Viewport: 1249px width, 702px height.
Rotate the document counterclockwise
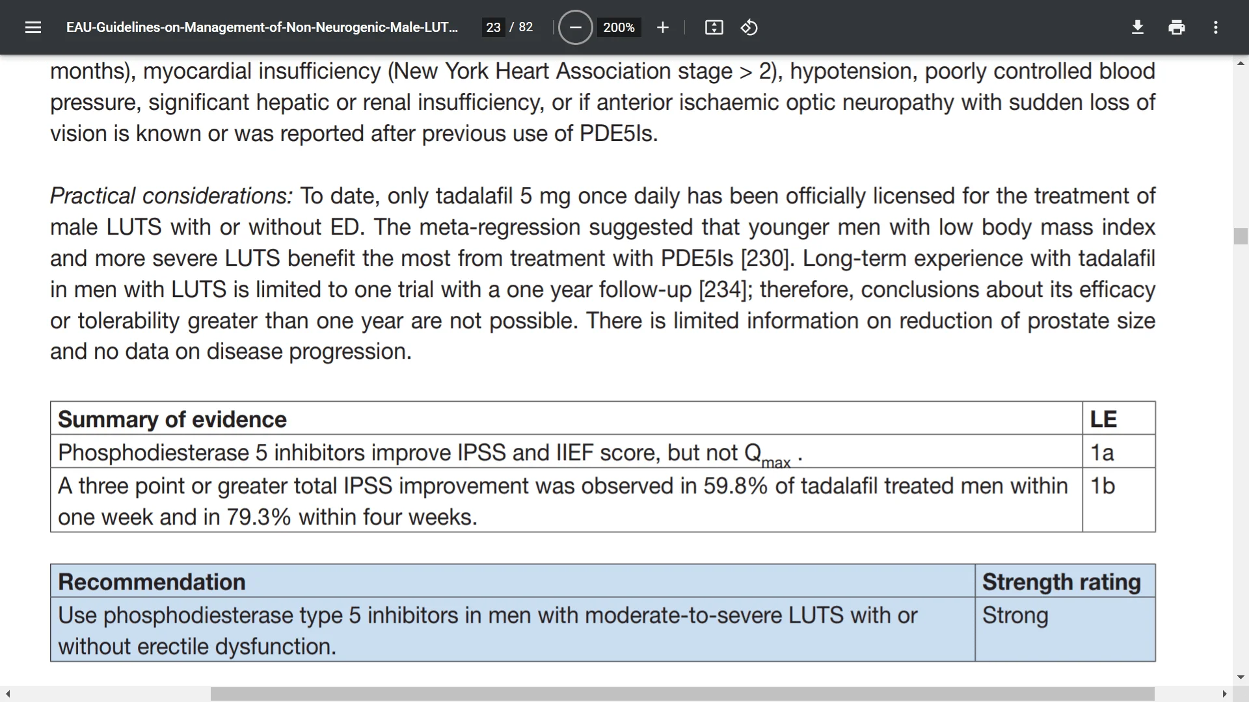click(749, 27)
